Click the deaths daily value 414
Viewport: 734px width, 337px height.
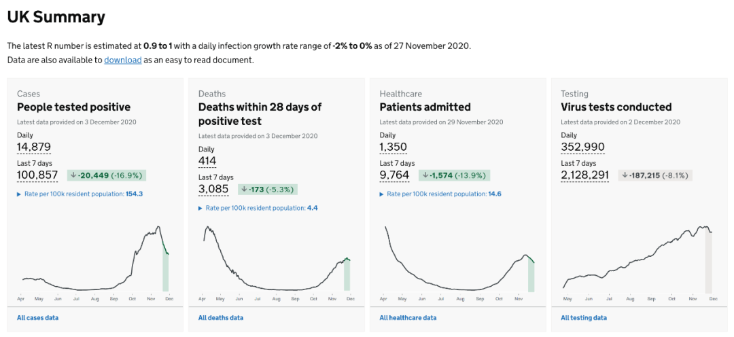tap(207, 161)
